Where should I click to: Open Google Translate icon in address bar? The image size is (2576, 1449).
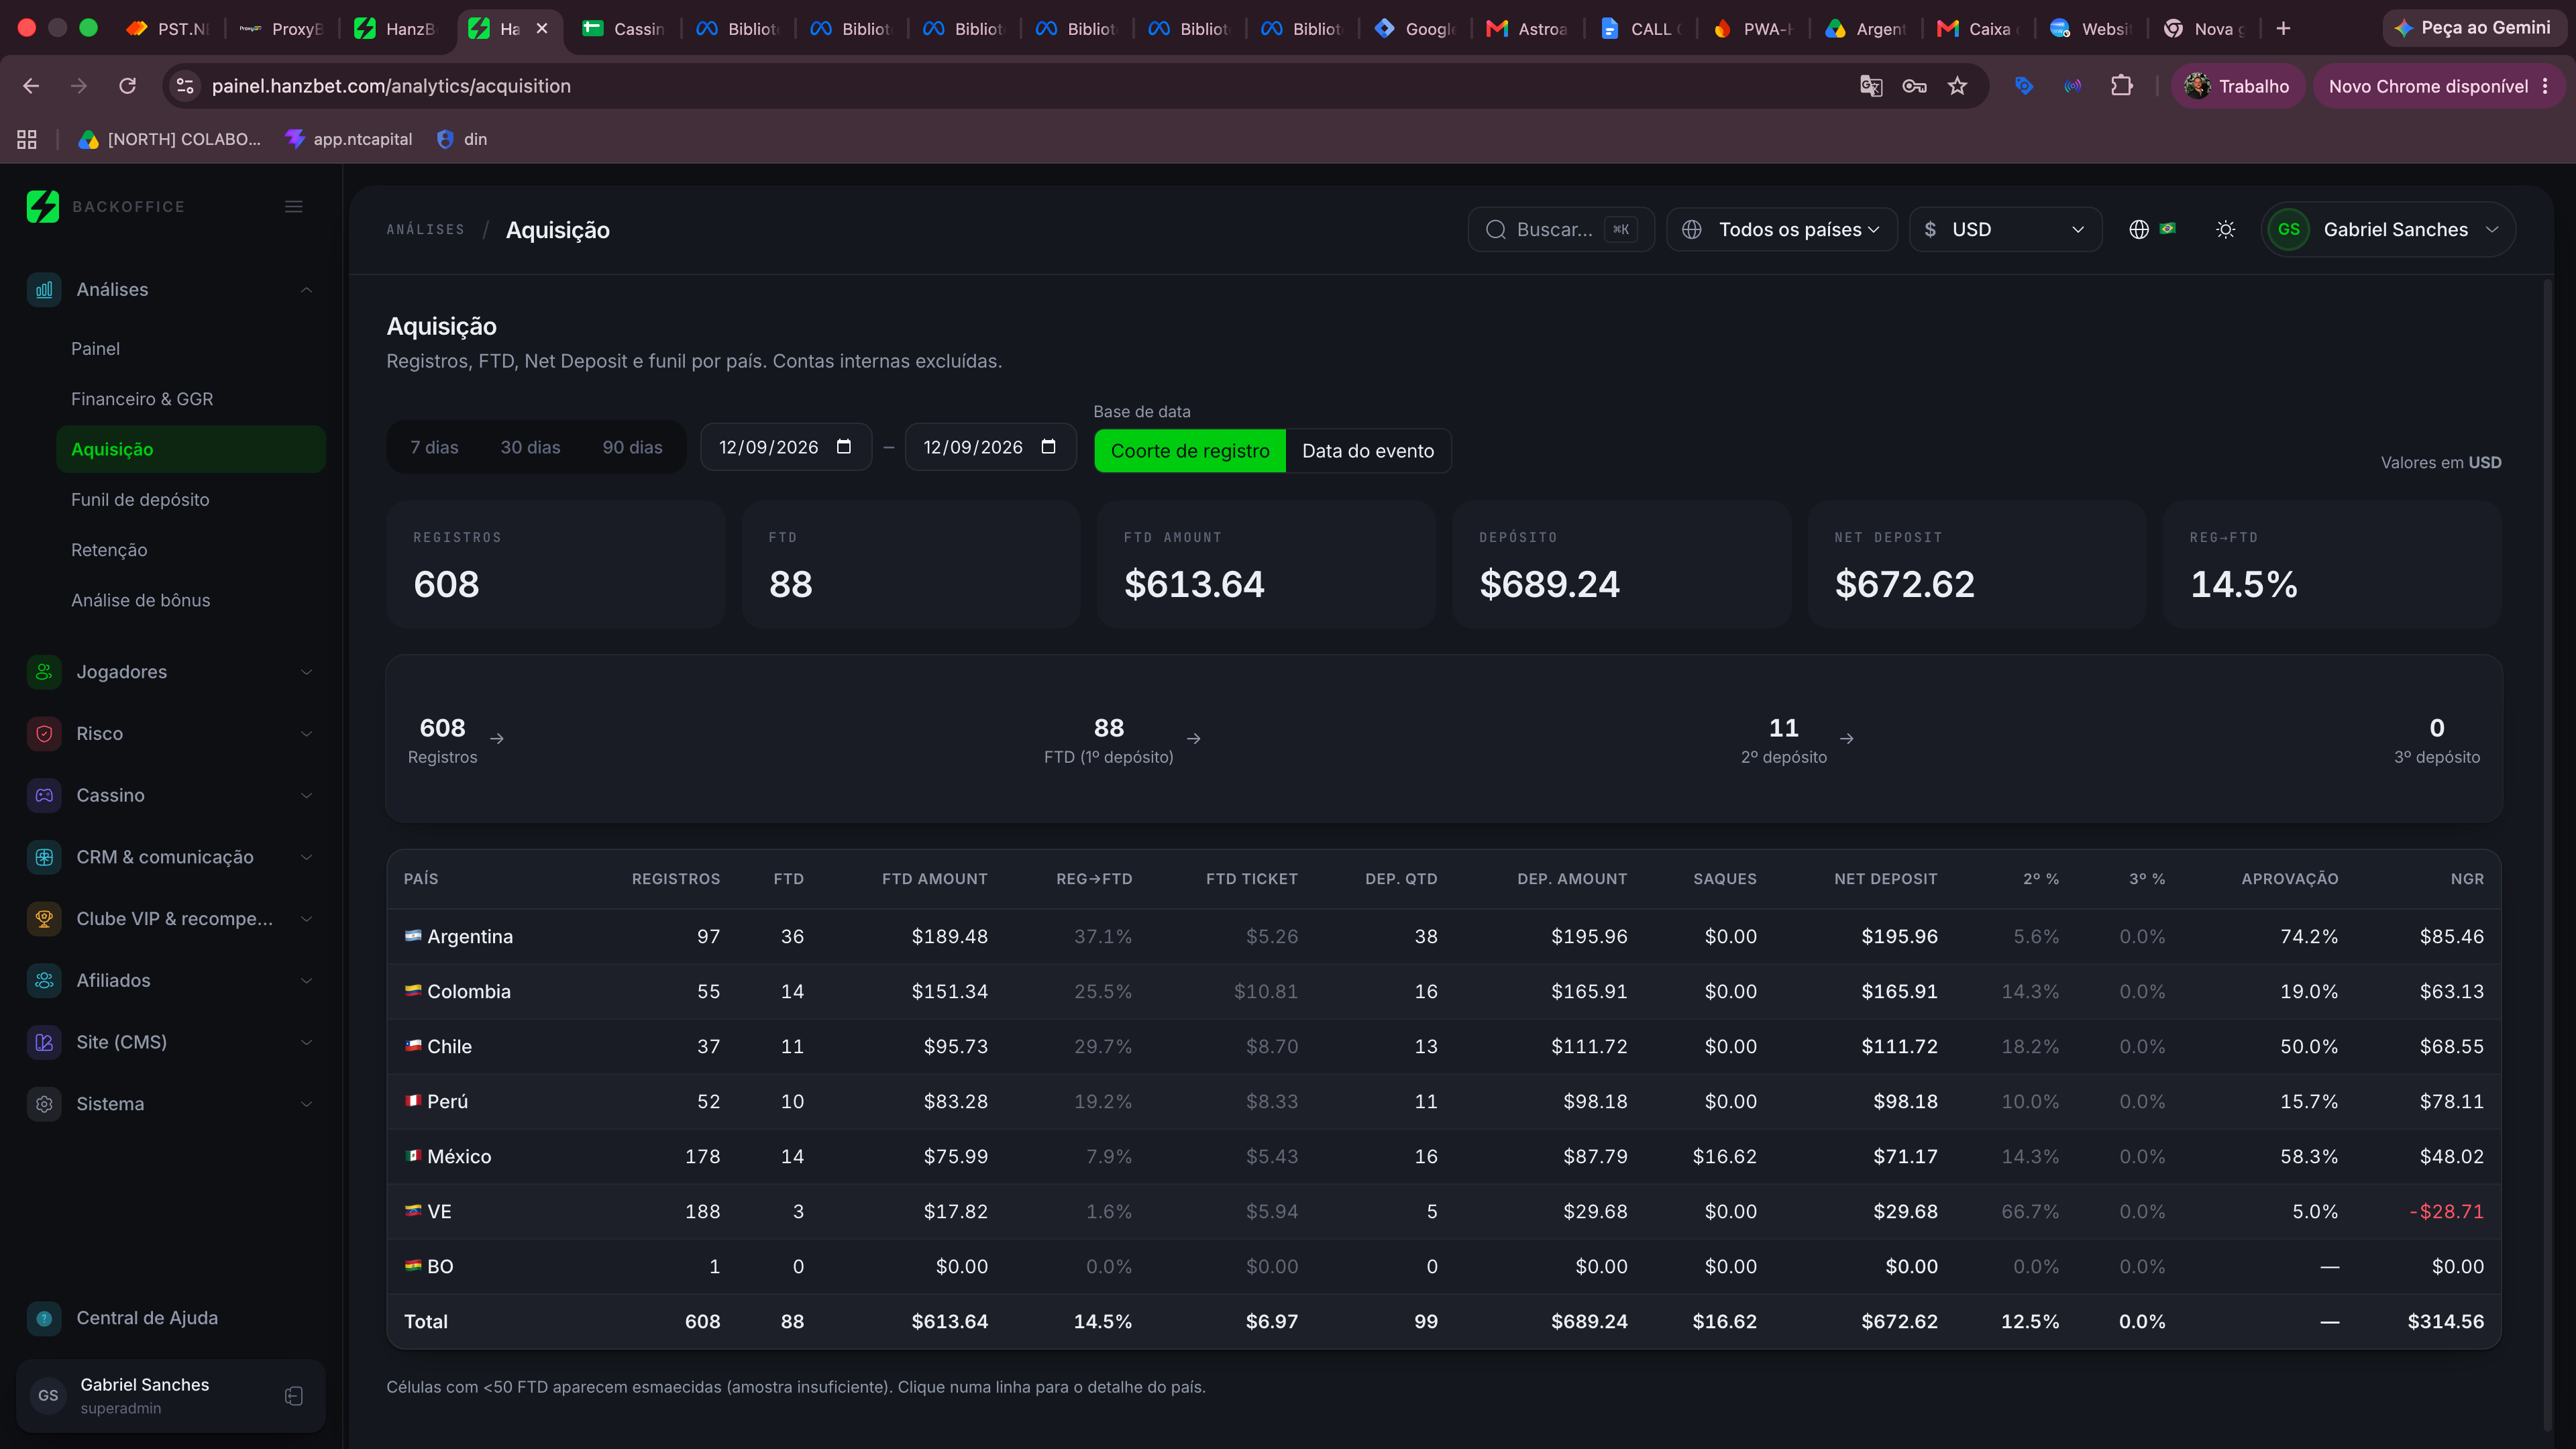1871,86
